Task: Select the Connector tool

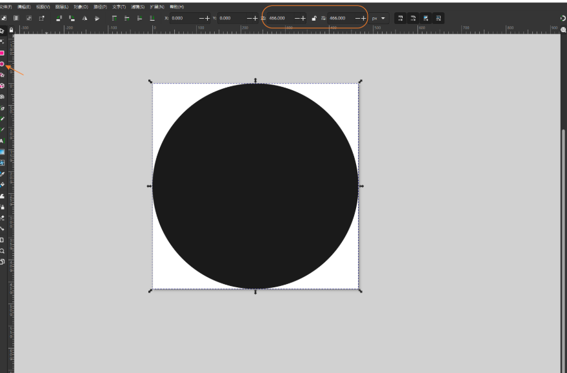Action: (x=2, y=229)
